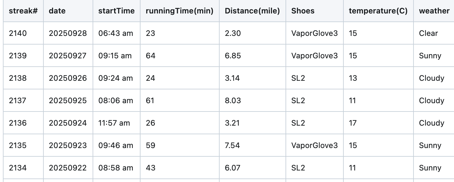Click streak number 2134 cell

[x=18, y=168]
